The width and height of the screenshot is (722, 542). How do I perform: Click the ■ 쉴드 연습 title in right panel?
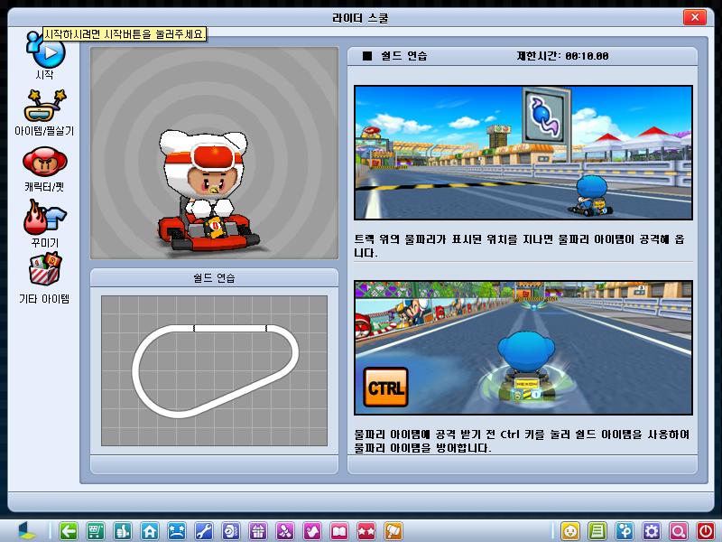(394, 56)
